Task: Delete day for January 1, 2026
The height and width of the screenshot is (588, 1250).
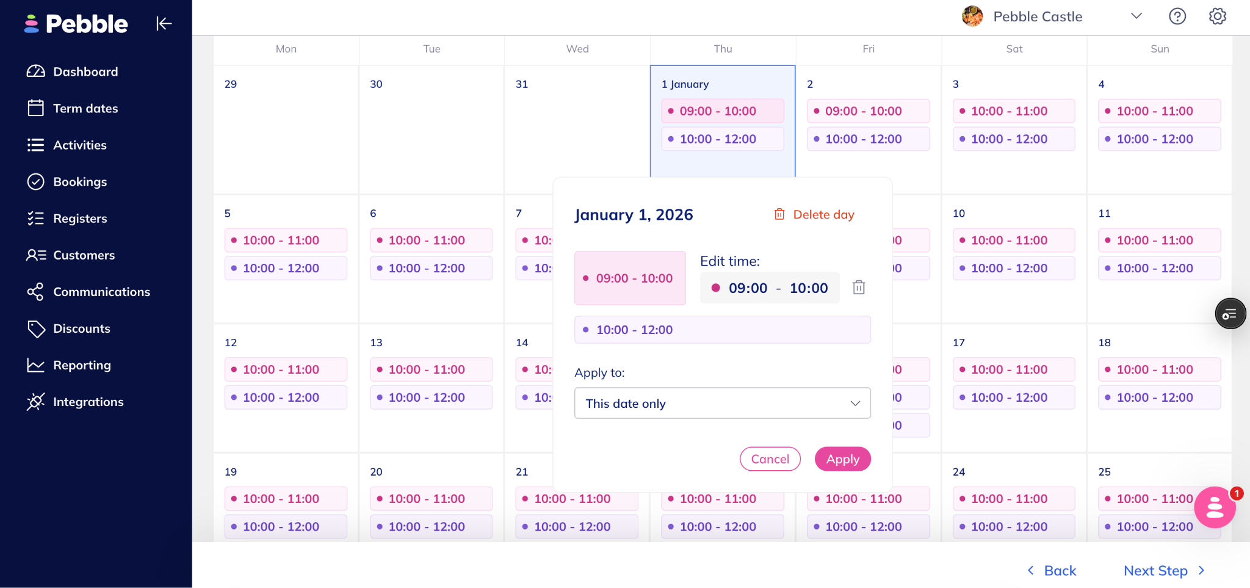Action: pos(814,214)
